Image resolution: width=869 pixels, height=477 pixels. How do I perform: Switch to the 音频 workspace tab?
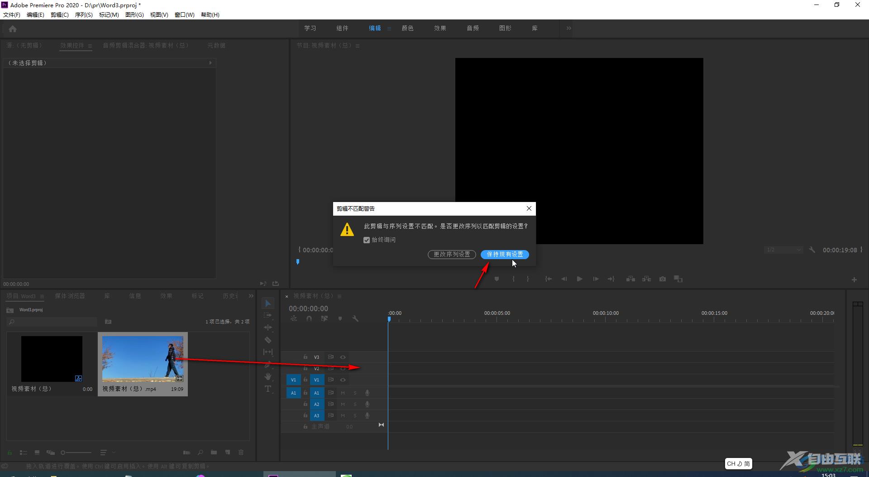(x=473, y=28)
